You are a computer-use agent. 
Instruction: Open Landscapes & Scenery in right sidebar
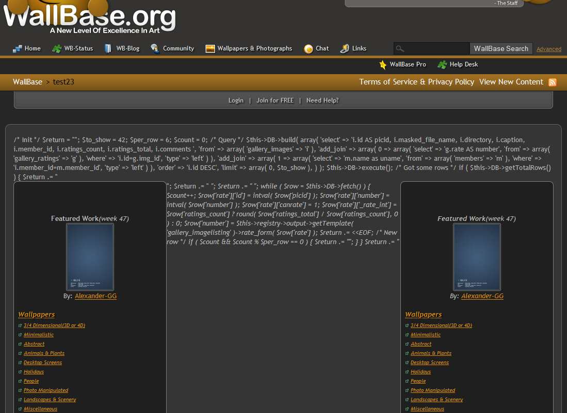pyautogui.click(x=436, y=400)
